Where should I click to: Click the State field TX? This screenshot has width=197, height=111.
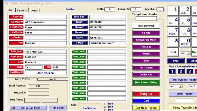tap(34, 67)
